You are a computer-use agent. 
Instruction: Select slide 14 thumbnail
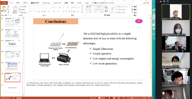(12, 55)
